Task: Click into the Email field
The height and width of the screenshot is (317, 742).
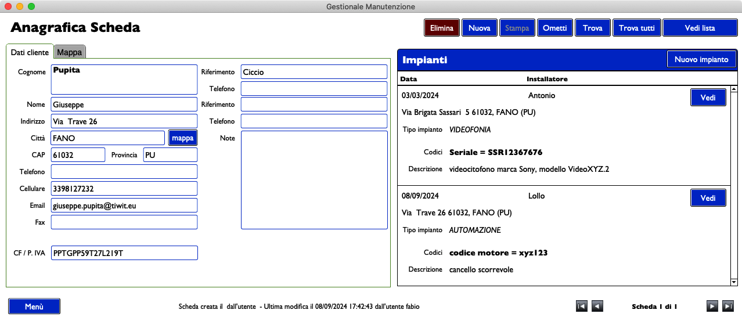Action: (124, 206)
